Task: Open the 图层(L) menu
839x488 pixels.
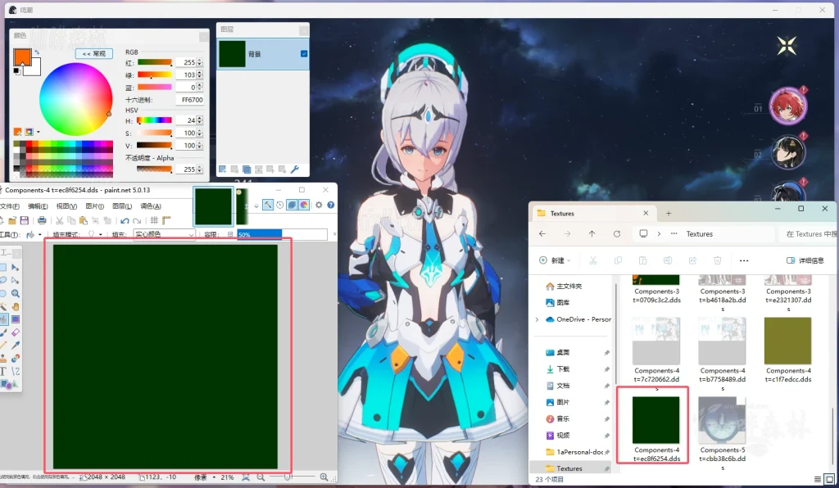Action: pyautogui.click(x=121, y=207)
